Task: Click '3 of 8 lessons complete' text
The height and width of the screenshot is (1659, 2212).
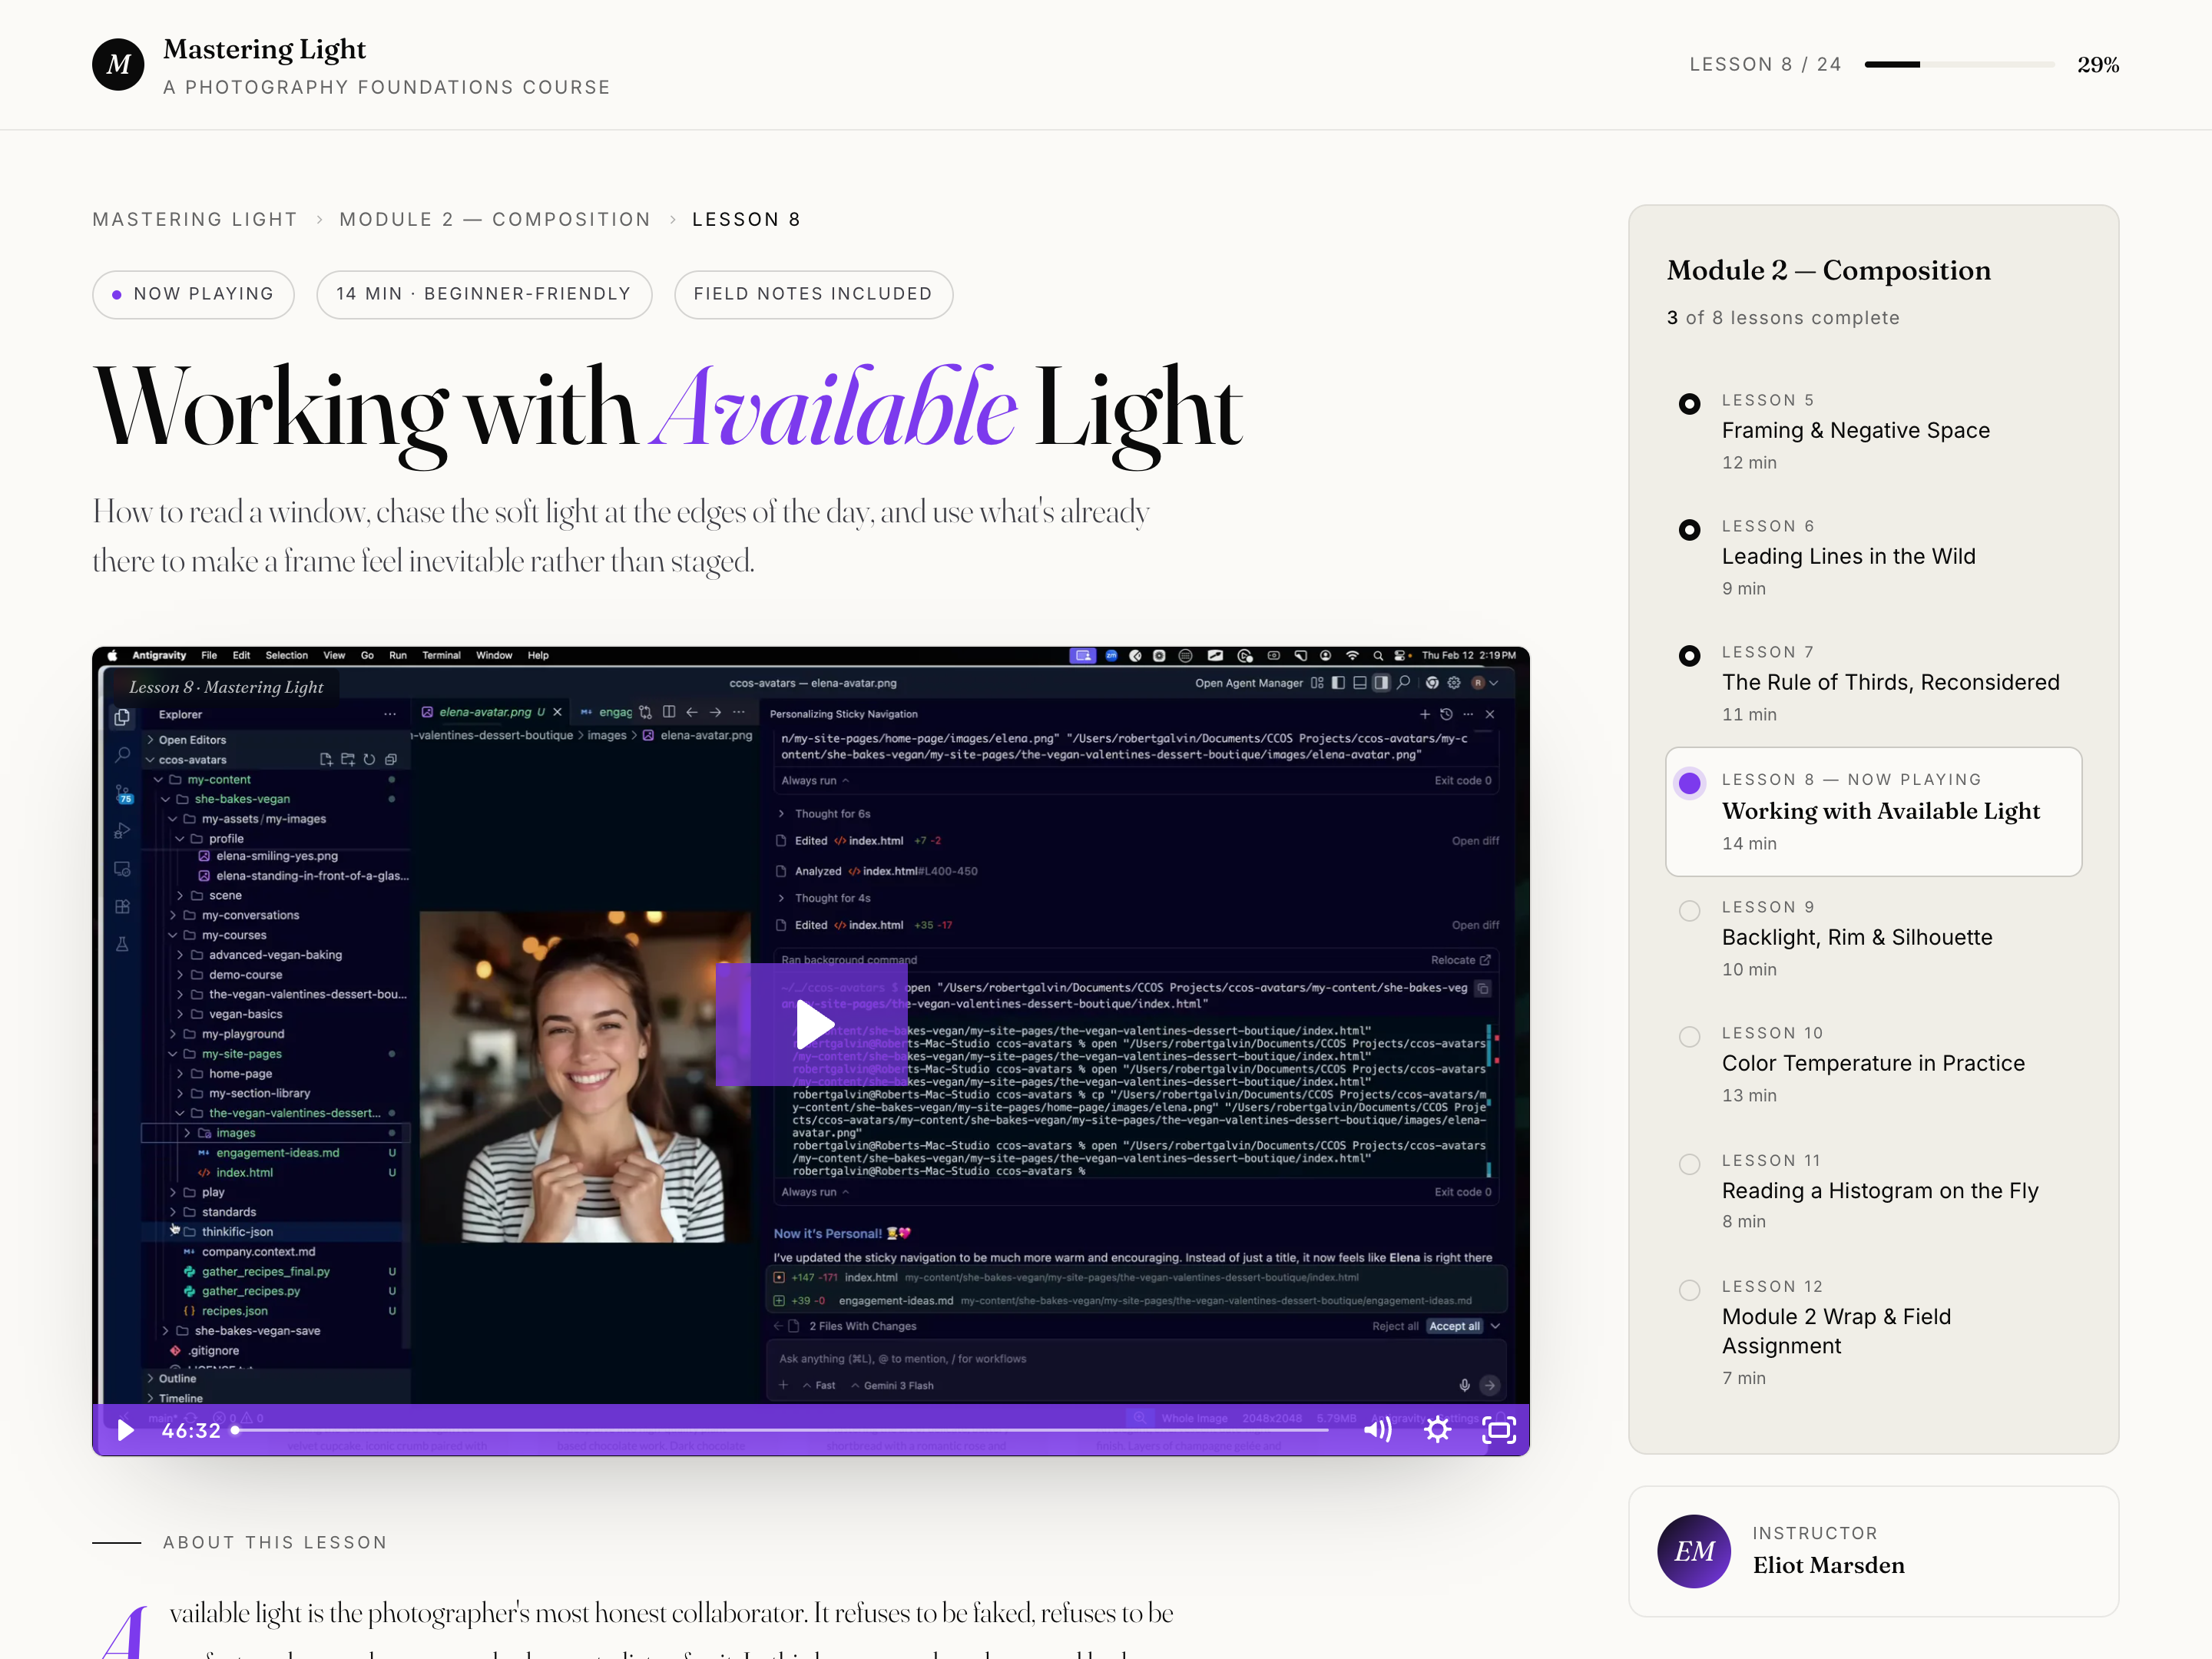Action: click(1782, 317)
